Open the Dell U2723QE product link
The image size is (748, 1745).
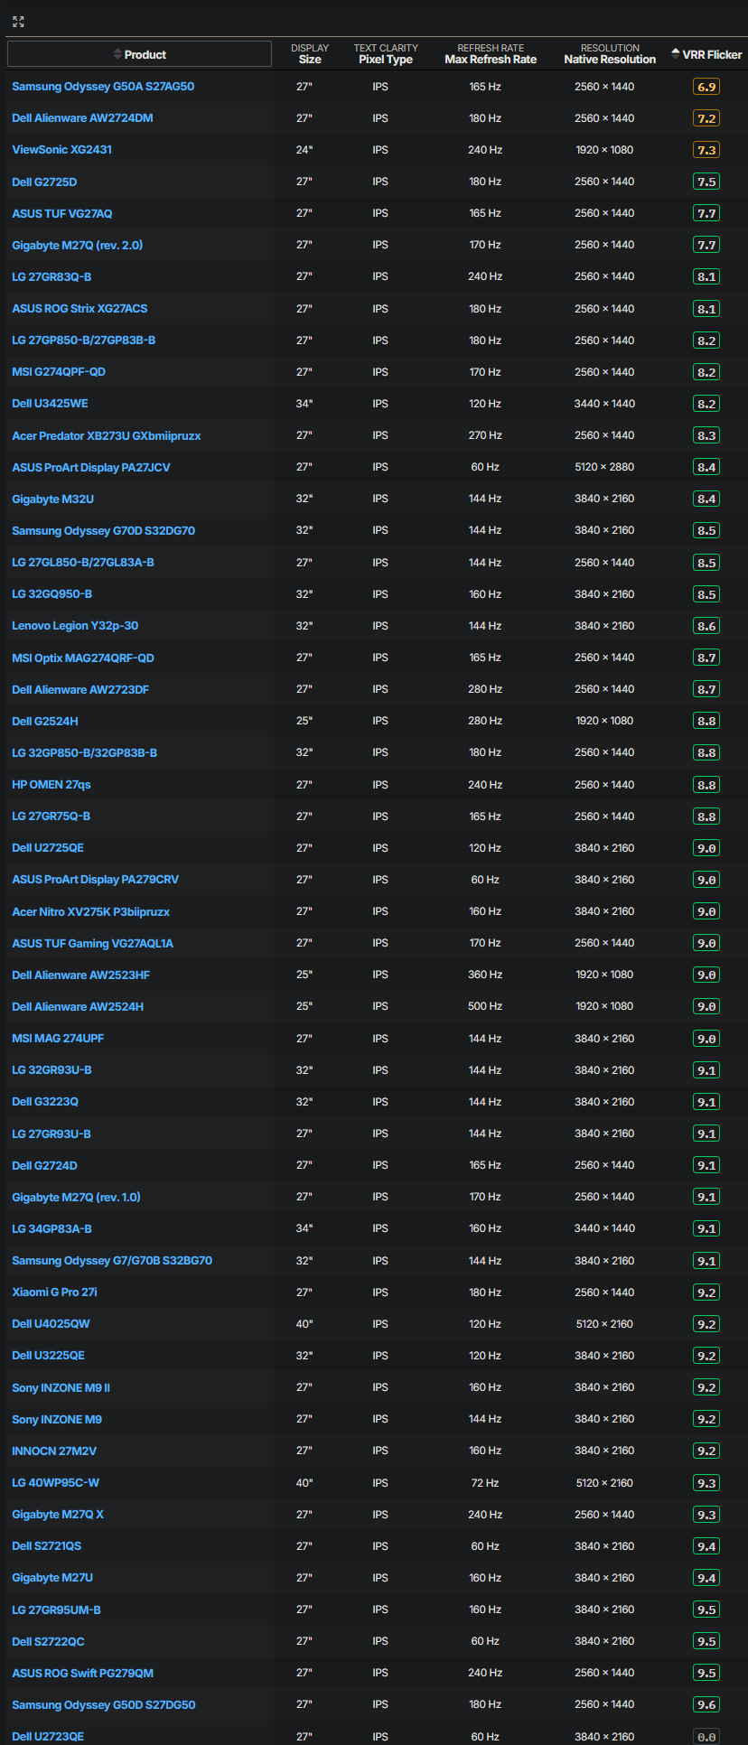click(x=48, y=1736)
